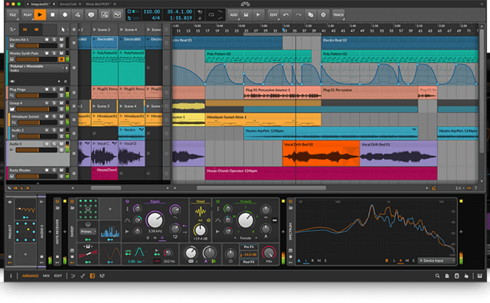Image resolution: width=490 pixels, height=303 pixels.
Task: Toggle the Vowels module power button
Action: [x=217, y=201]
